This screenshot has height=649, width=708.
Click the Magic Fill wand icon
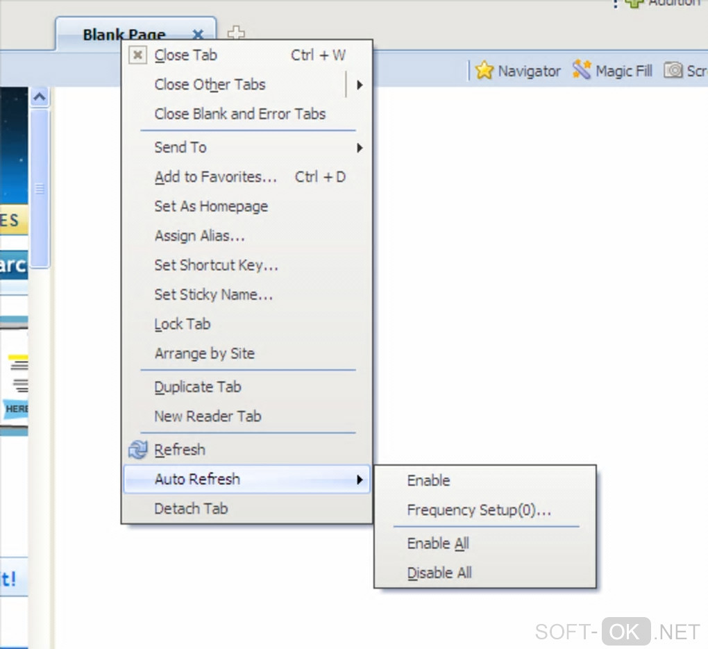582,69
